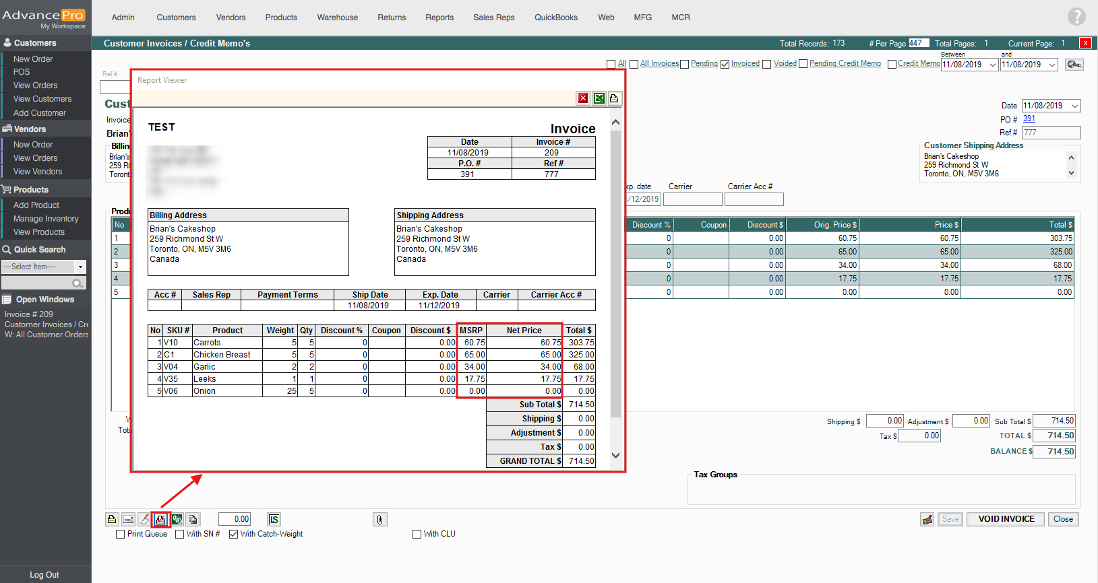Click the red-highlighted invoice preview icon

pyautogui.click(x=160, y=519)
